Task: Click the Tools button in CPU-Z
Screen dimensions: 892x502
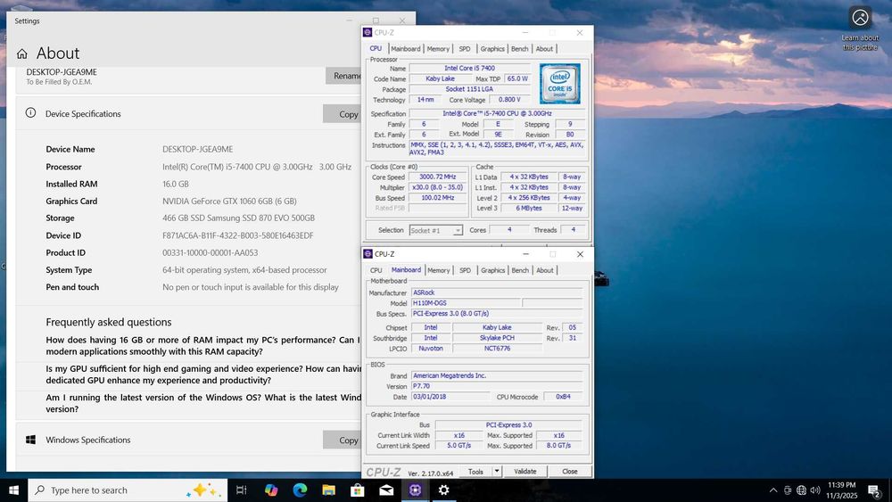Action: coord(475,472)
